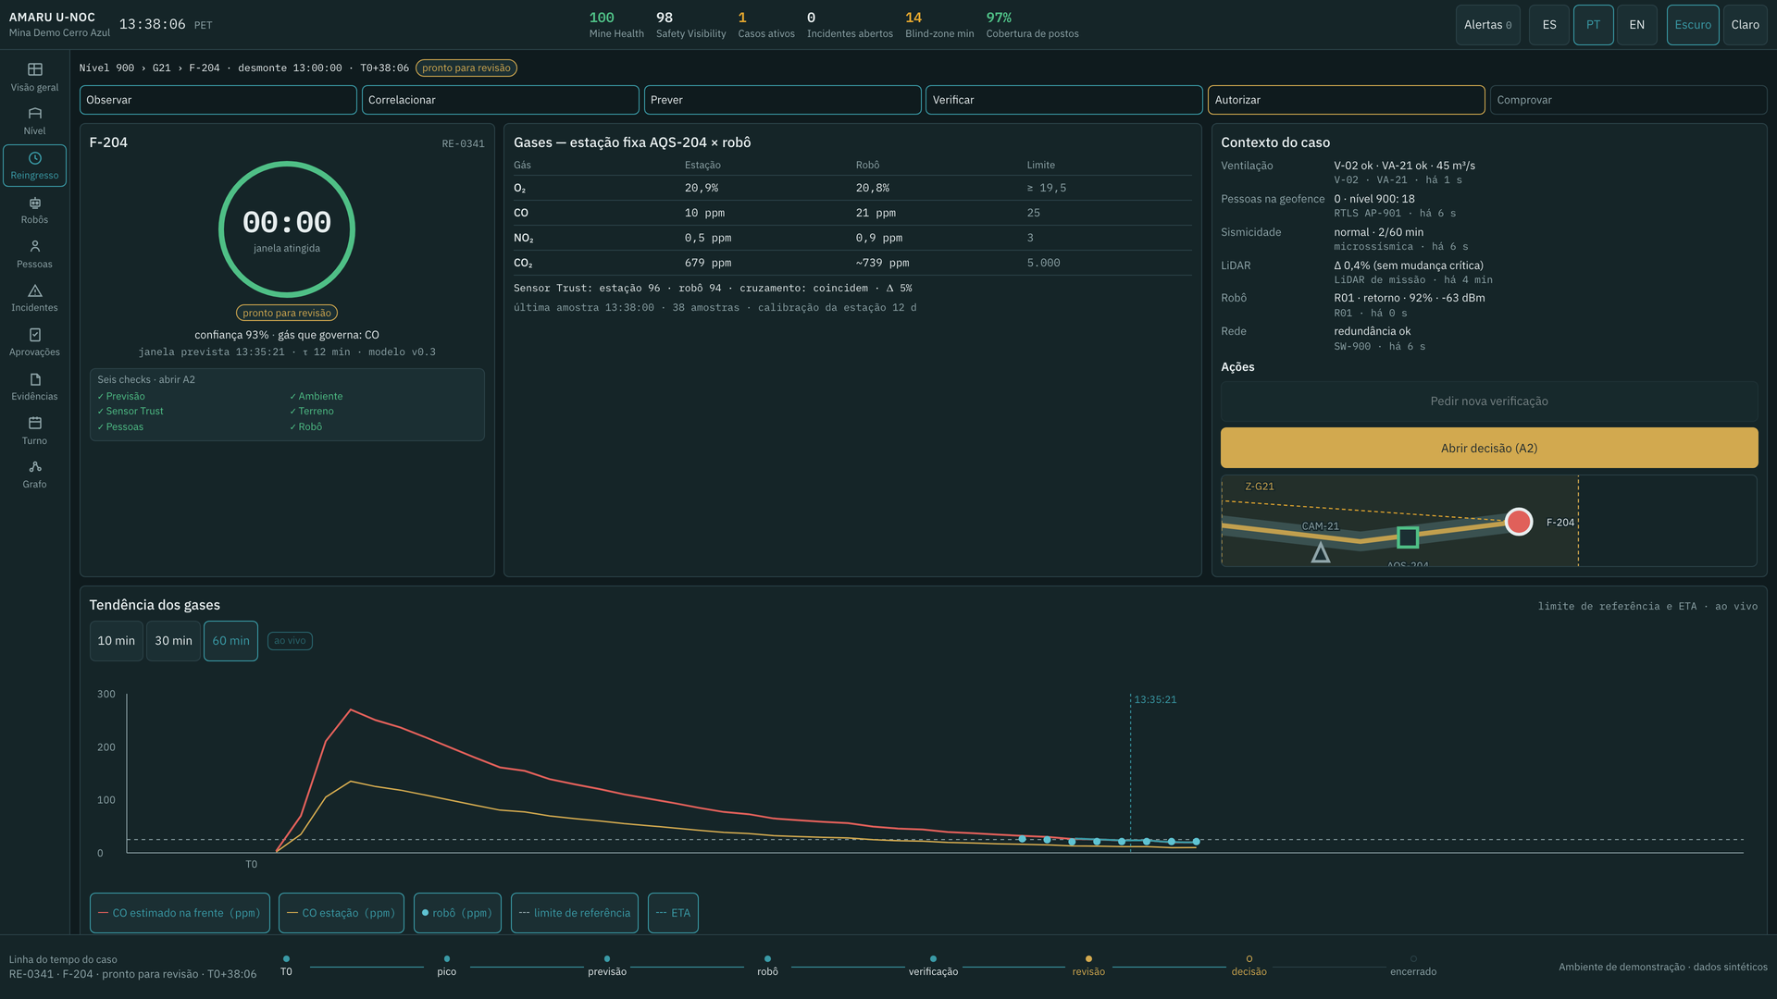Switch language to PT
Image resolution: width=1777 pixels, height=999 pixels.
point(1593,25)
